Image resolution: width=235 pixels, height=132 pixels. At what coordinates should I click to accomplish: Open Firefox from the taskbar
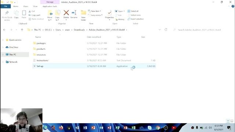click(61, 128)
